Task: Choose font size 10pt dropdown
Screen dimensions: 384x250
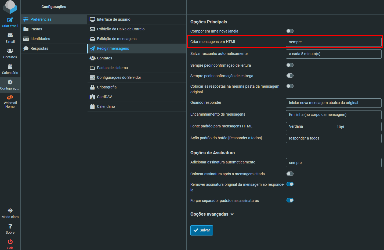Action: pyautogui.click(x=357, y=127)
